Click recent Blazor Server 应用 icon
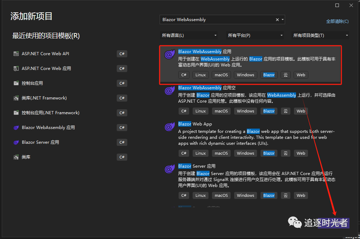The height and width of the screenshot is (239, 360). 16,142
